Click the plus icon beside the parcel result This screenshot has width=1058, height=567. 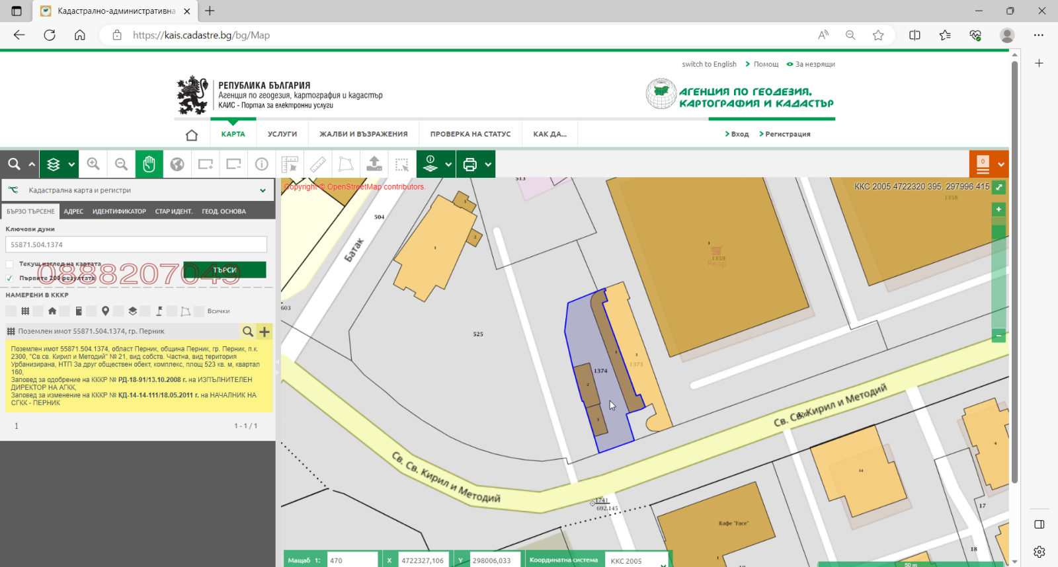tap(264, 332)
